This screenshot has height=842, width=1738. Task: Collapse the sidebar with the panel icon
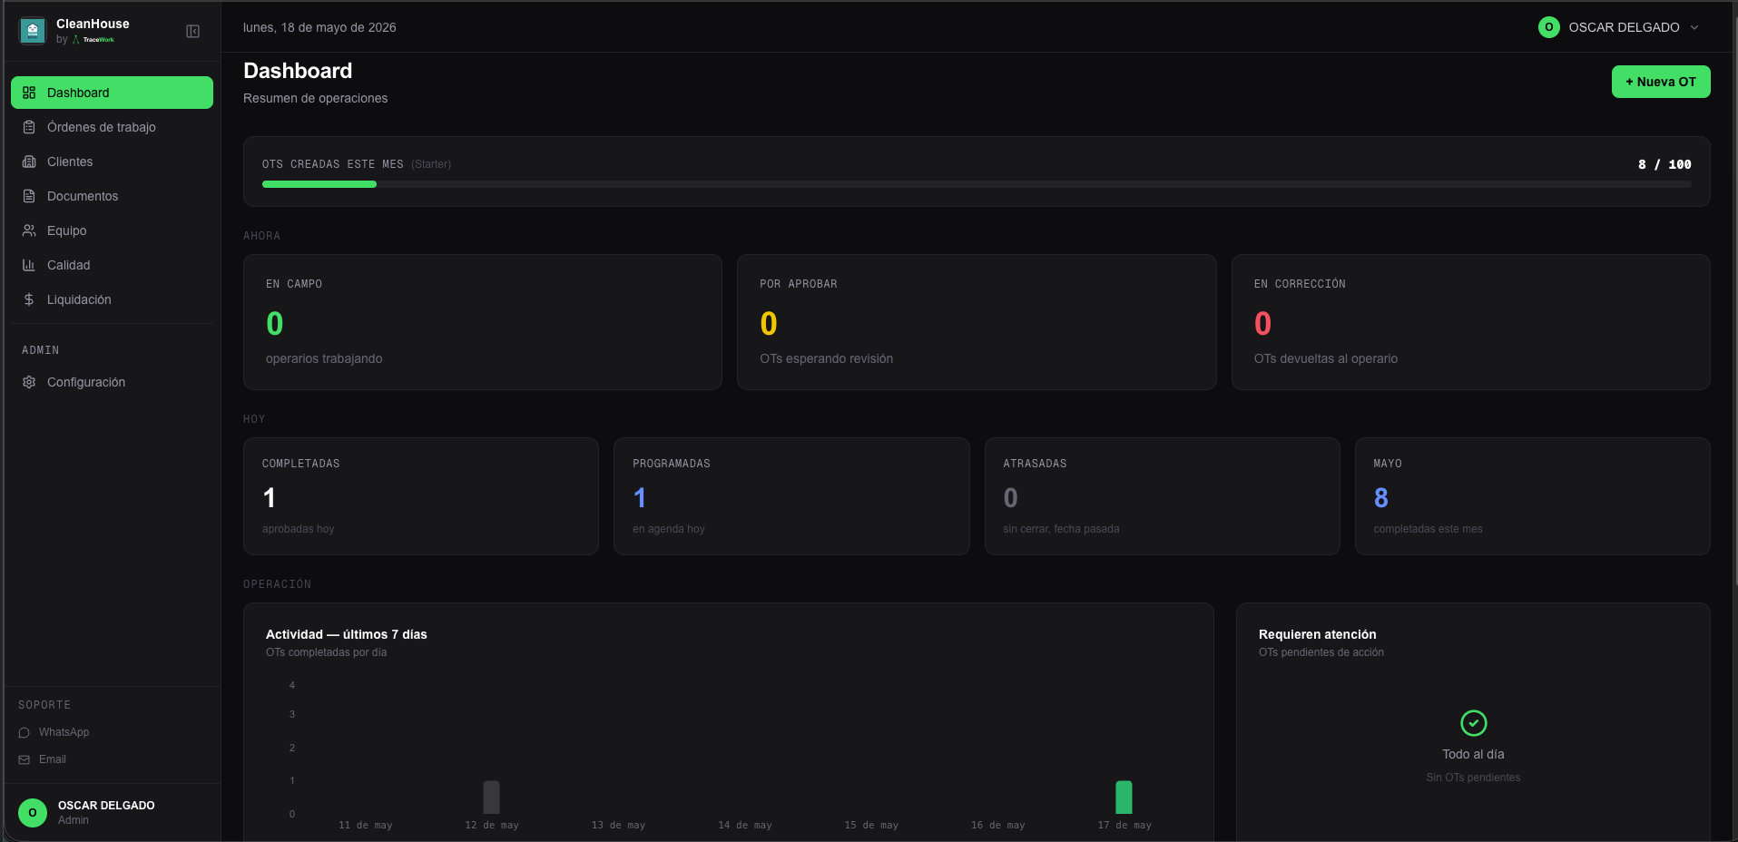click(x=193, y=31)
